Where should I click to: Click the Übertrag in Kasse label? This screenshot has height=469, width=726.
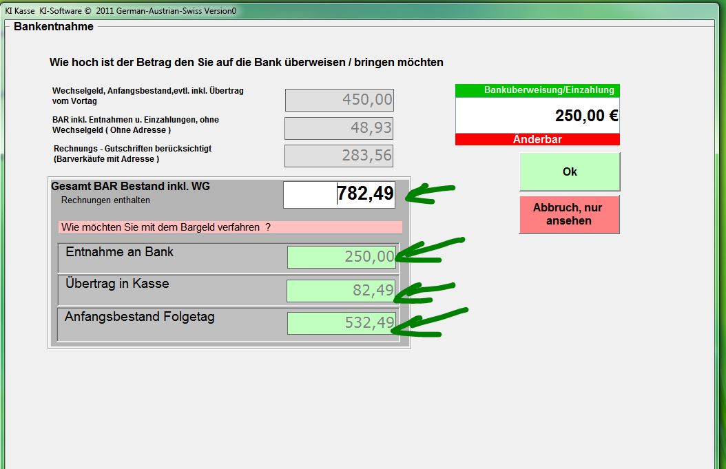click(117, 284)
